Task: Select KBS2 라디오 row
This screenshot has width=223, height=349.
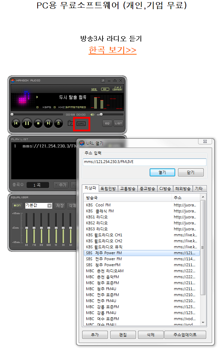Action: pyautogui.click(x=142, y=223)
